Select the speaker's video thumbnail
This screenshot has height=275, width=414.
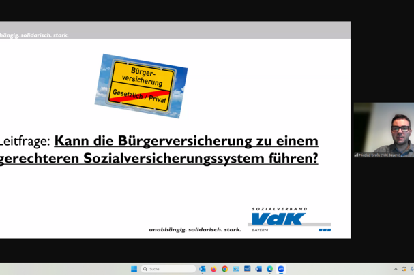[x=383, y=129]
